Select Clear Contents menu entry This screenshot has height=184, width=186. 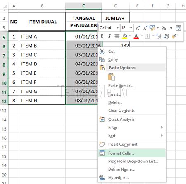tap(132, 111)
